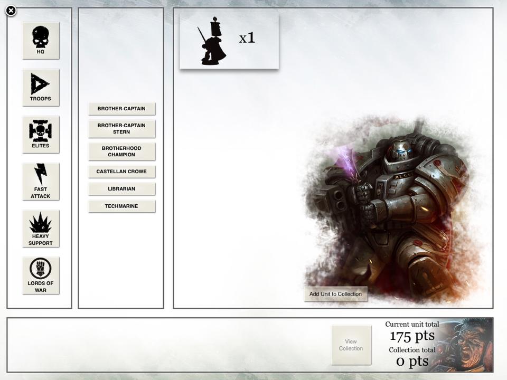Close the screen with the X button

[x=11, y=11]
